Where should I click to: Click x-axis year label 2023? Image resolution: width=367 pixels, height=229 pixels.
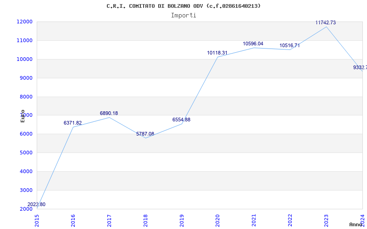pyautogui.click(x=326, y=220)
